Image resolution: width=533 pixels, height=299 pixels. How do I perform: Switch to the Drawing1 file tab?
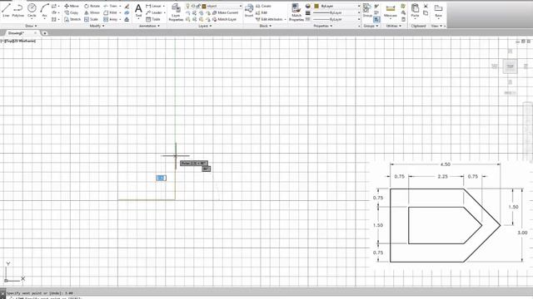click(x=17, y=33)
